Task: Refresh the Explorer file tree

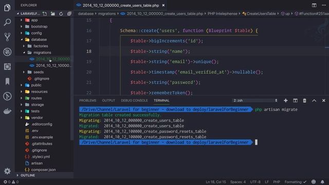Action: (61, 14)
